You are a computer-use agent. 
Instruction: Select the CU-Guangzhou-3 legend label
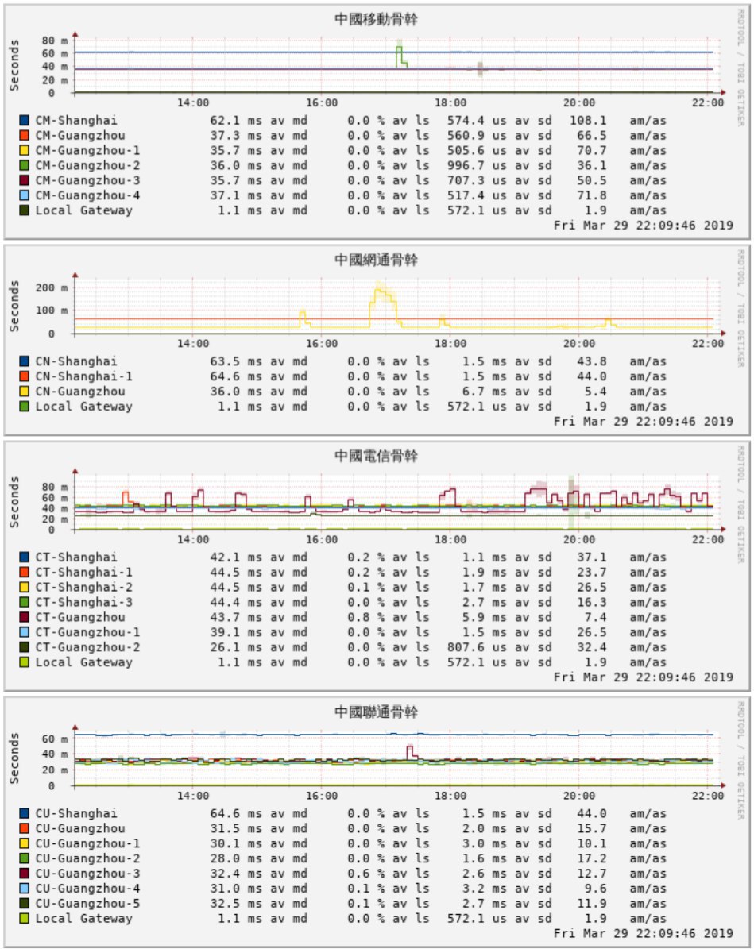(x=88, y=874)
